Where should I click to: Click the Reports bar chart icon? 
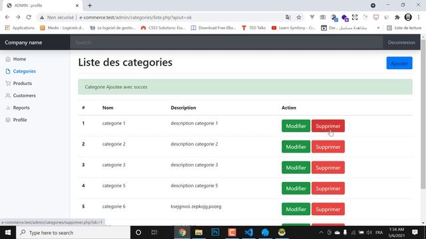pos(8,108)
